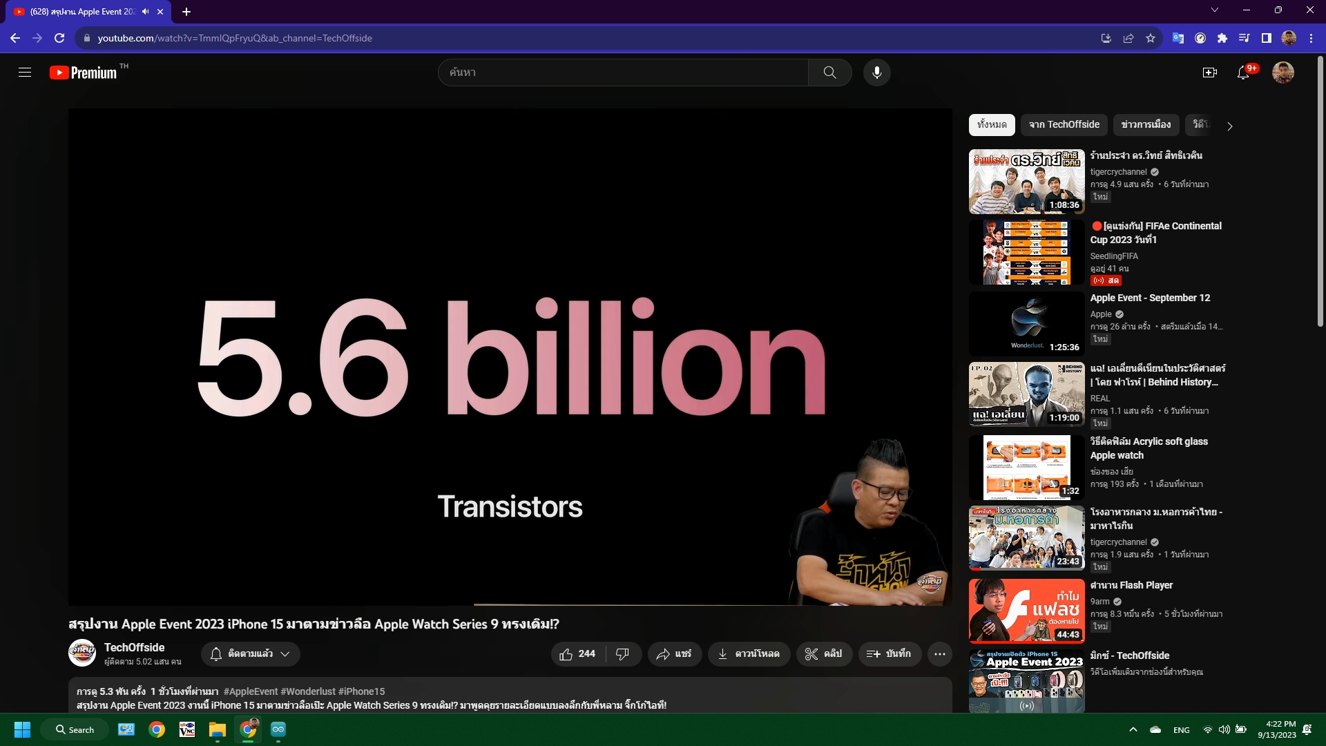The width and height of the screenshot is (1326, 746).
Task: Open the Share this page icon
Action: tap(1128, 38)
